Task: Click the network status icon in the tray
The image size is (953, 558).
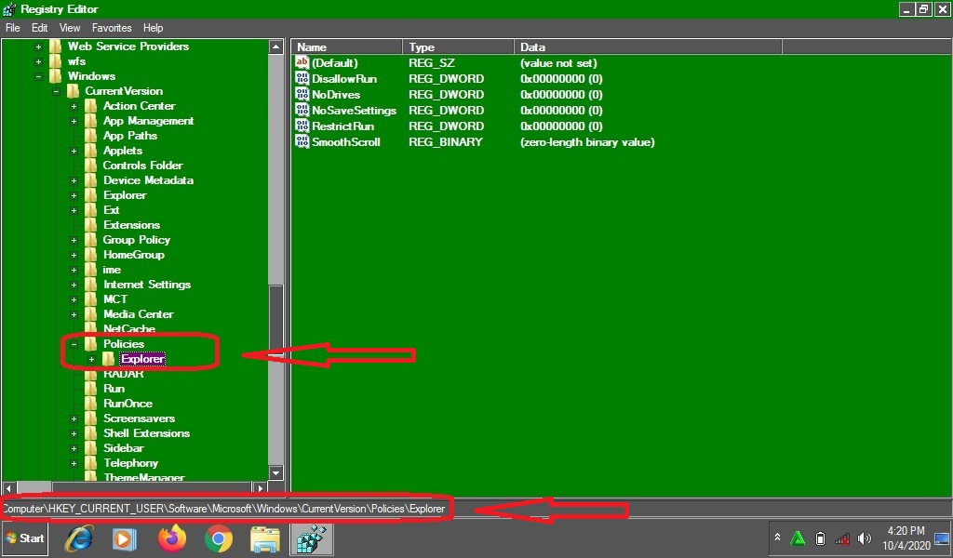Action: 841,539
